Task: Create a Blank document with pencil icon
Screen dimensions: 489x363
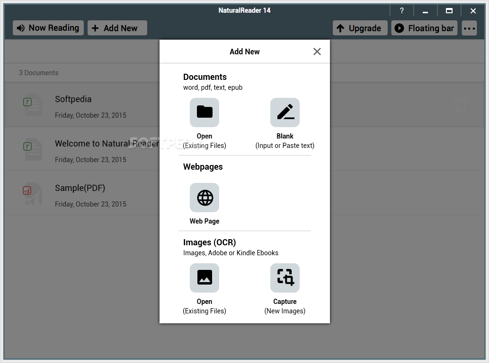Action: pyautogui.click(x=285, y=112)
